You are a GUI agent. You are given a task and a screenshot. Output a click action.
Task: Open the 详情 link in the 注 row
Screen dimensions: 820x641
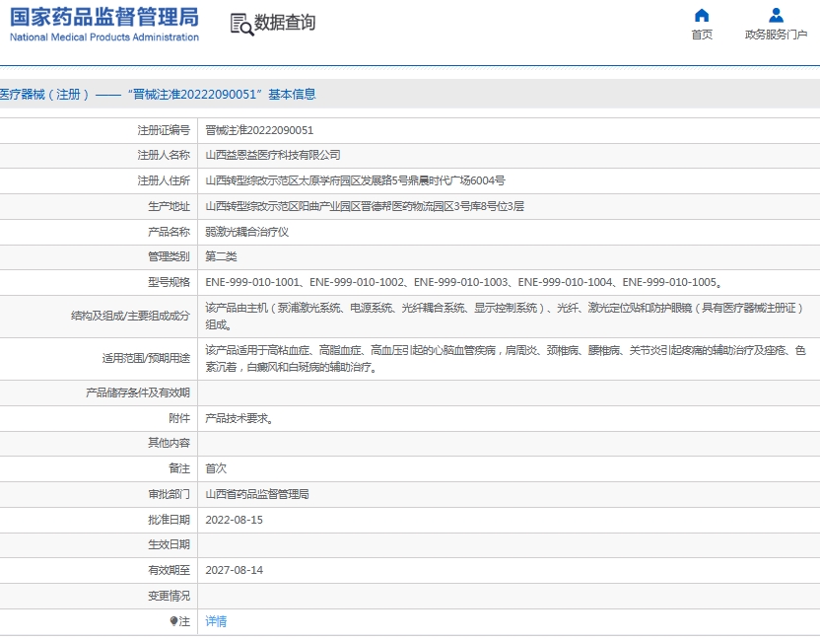(216, 621)
